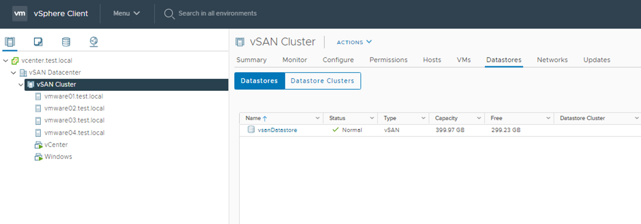Switch to the Networks tab

click(552, 60)
